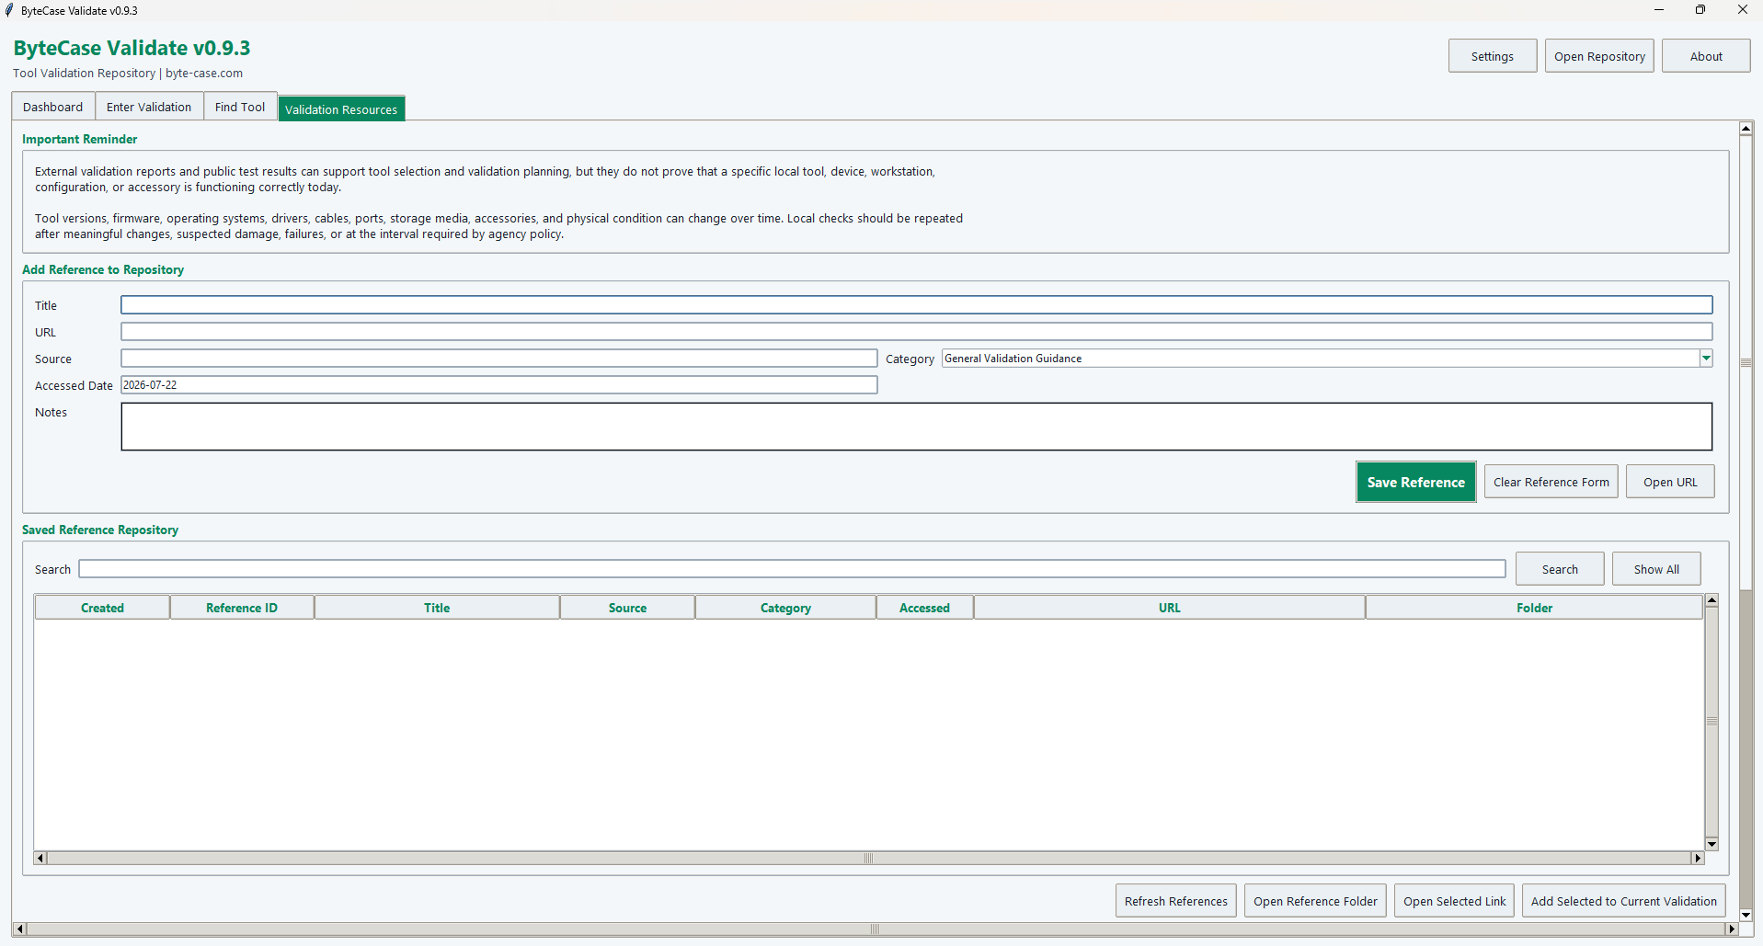Click inside the Notes text area
This screenshot has width=1763, height=946.
coord(916,427)
